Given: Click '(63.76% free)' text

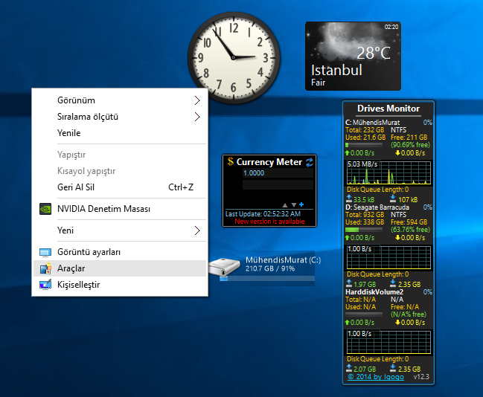Looking at the screenshot, I should coord(410,230).
